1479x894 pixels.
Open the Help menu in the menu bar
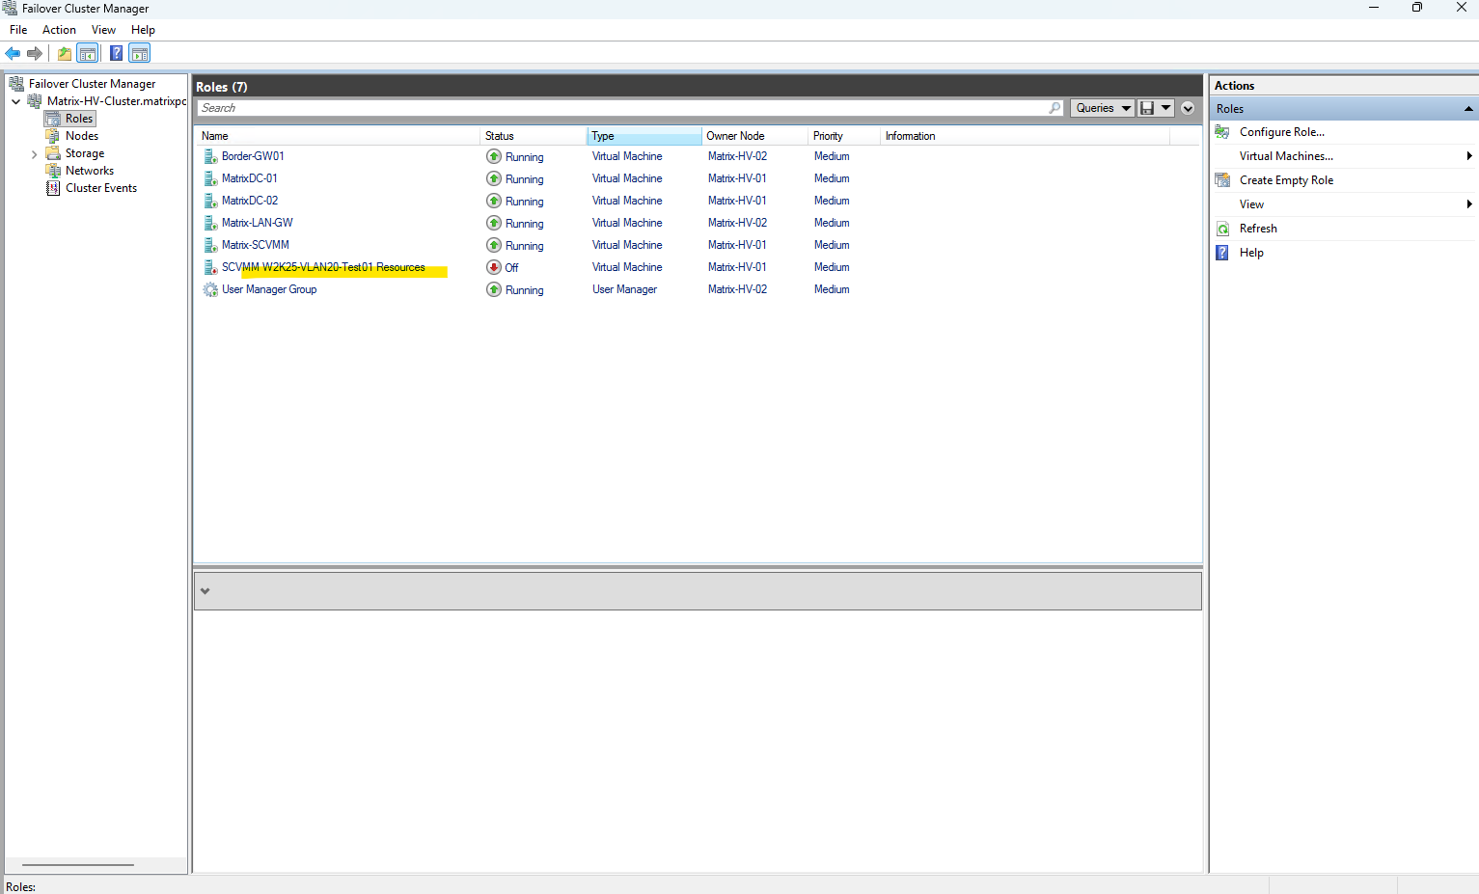tap(143, 30)
